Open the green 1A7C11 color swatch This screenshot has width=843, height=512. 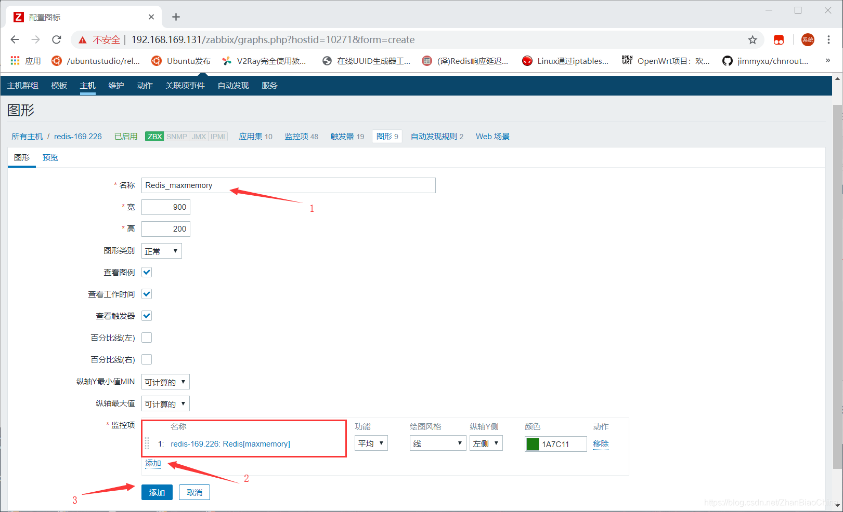click(x=533, y=444)
